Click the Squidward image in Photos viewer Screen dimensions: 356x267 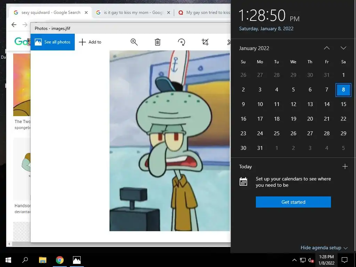point(170,141)
